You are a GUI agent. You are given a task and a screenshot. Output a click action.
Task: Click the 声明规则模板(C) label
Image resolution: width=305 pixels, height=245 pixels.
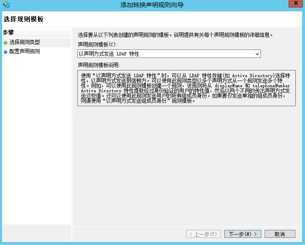point(97,44)
